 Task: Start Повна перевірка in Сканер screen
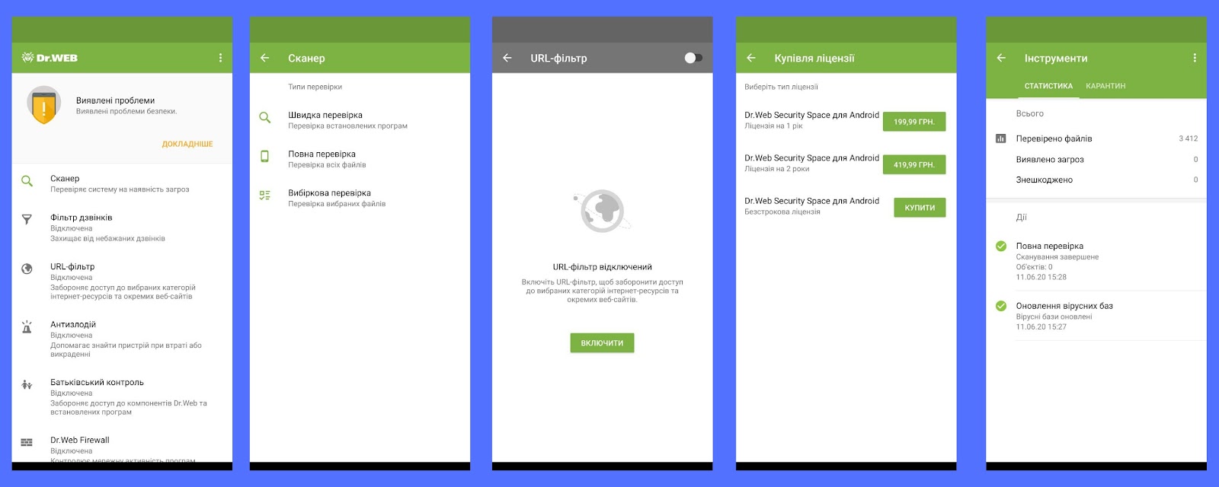[x=360, y=159]
